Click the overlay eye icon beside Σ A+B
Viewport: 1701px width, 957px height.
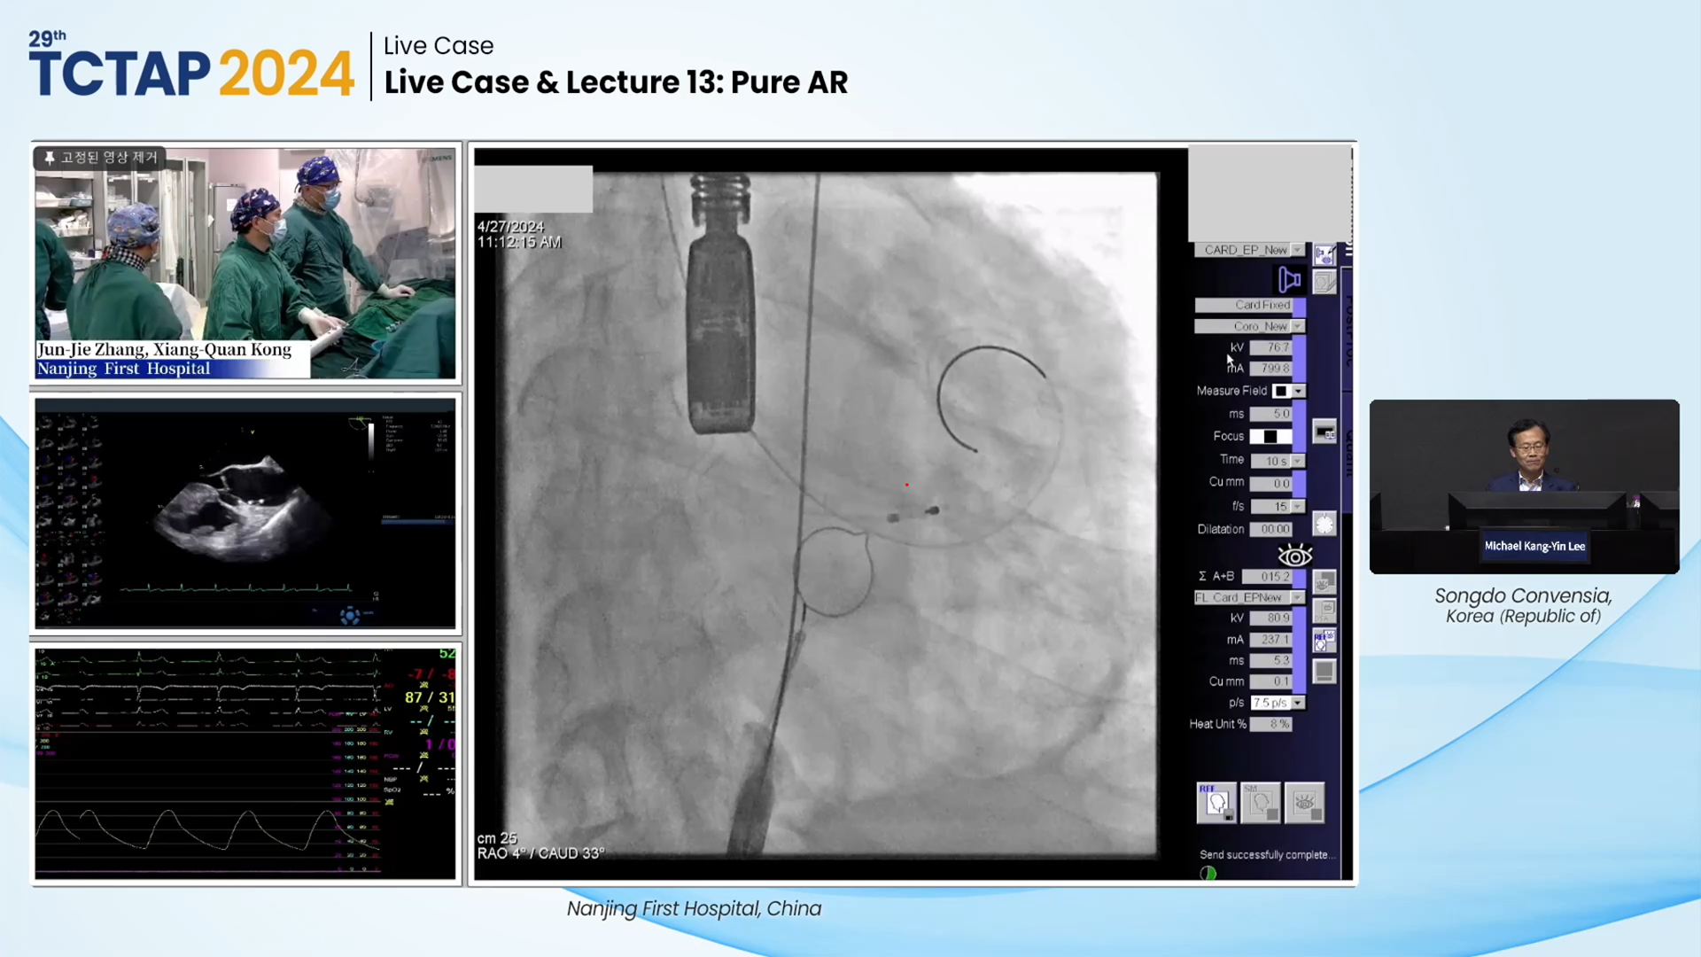[1324, 582]
